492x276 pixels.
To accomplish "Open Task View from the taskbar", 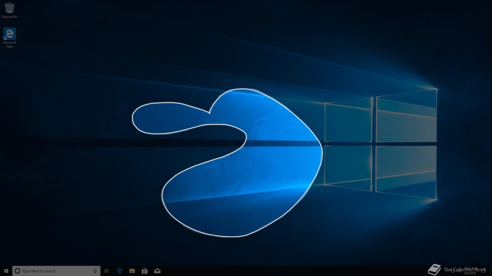I will tap(107, 271).
